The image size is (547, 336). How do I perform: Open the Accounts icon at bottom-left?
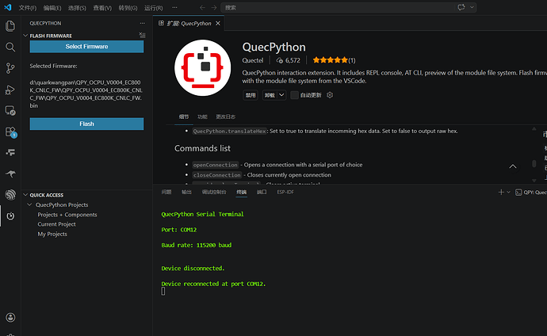10,318
